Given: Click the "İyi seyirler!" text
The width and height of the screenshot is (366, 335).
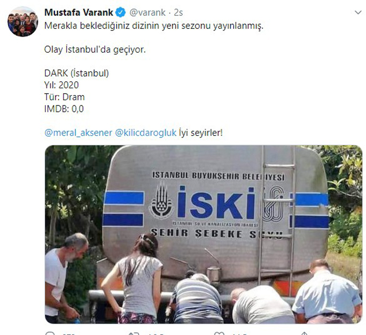Looking at the screenshot, I should click(x=201, y=133).
